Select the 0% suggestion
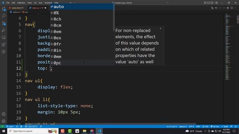This screenshot has height=134, width=239. click(82, 13)
